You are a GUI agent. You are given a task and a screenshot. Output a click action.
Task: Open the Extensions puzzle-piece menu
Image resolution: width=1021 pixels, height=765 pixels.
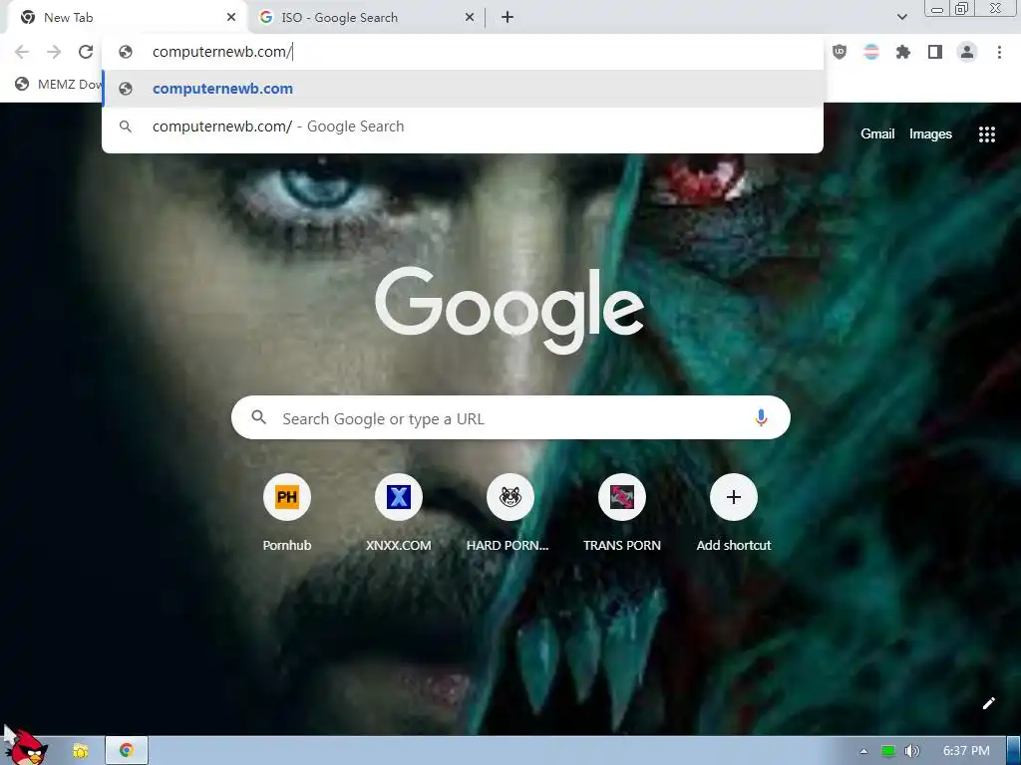903,52
